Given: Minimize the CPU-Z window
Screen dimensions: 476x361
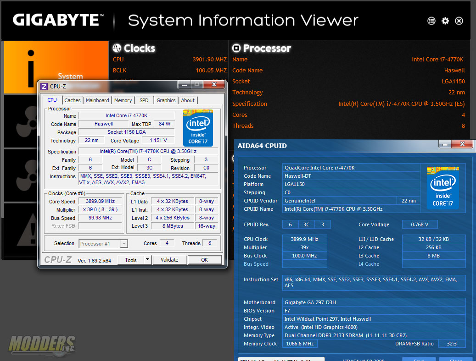Looking at the screenshot, I should 184,85.
